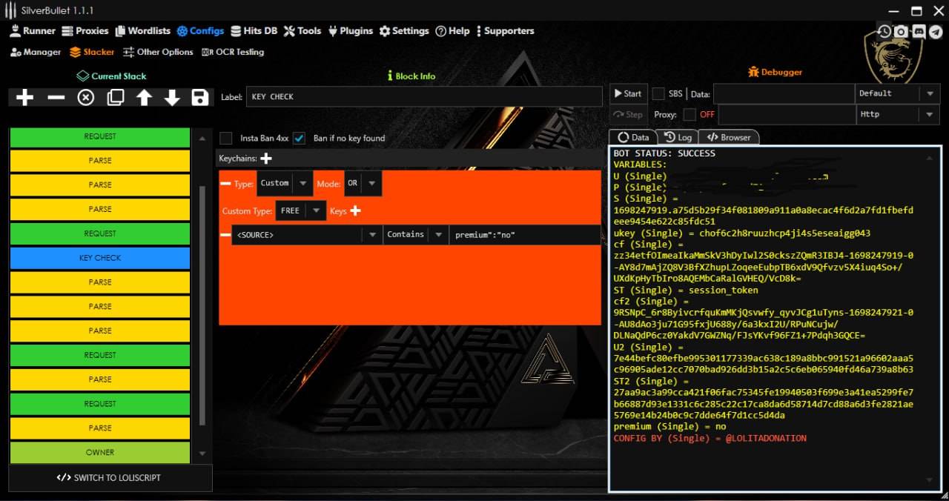949x501 pixels.
Task: Add a key with the Keys plus icon
Action: pyautogui.click(x=355, y=211)
